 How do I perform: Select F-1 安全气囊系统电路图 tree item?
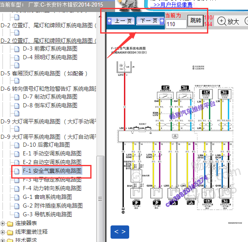coord(52,171)
